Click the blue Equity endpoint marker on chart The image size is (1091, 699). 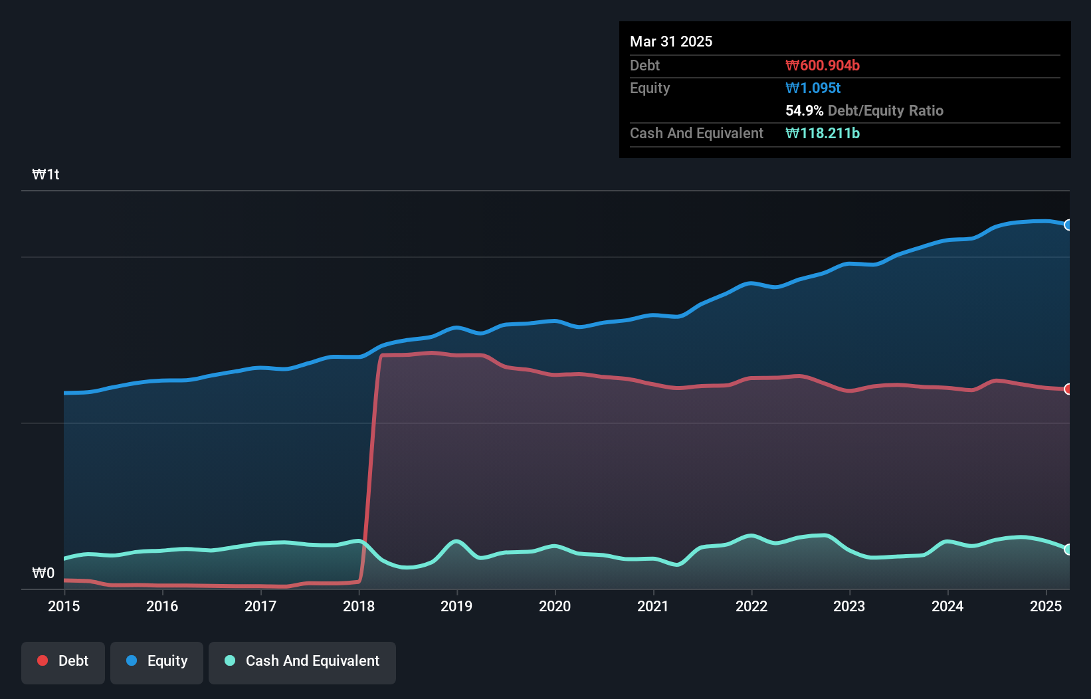[x=1068, y=225]
